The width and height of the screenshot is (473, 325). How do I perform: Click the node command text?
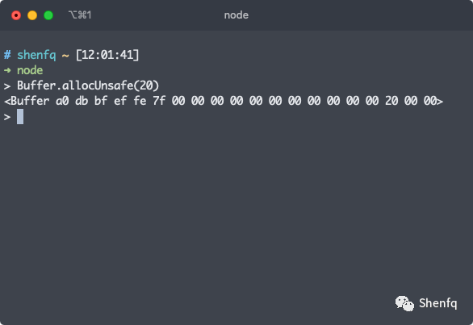[x=30, y=70]
